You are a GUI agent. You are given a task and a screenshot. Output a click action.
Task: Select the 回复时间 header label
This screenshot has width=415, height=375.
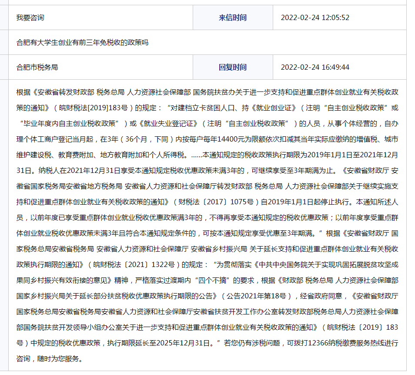pyautogui.click(x=233, y=68)
